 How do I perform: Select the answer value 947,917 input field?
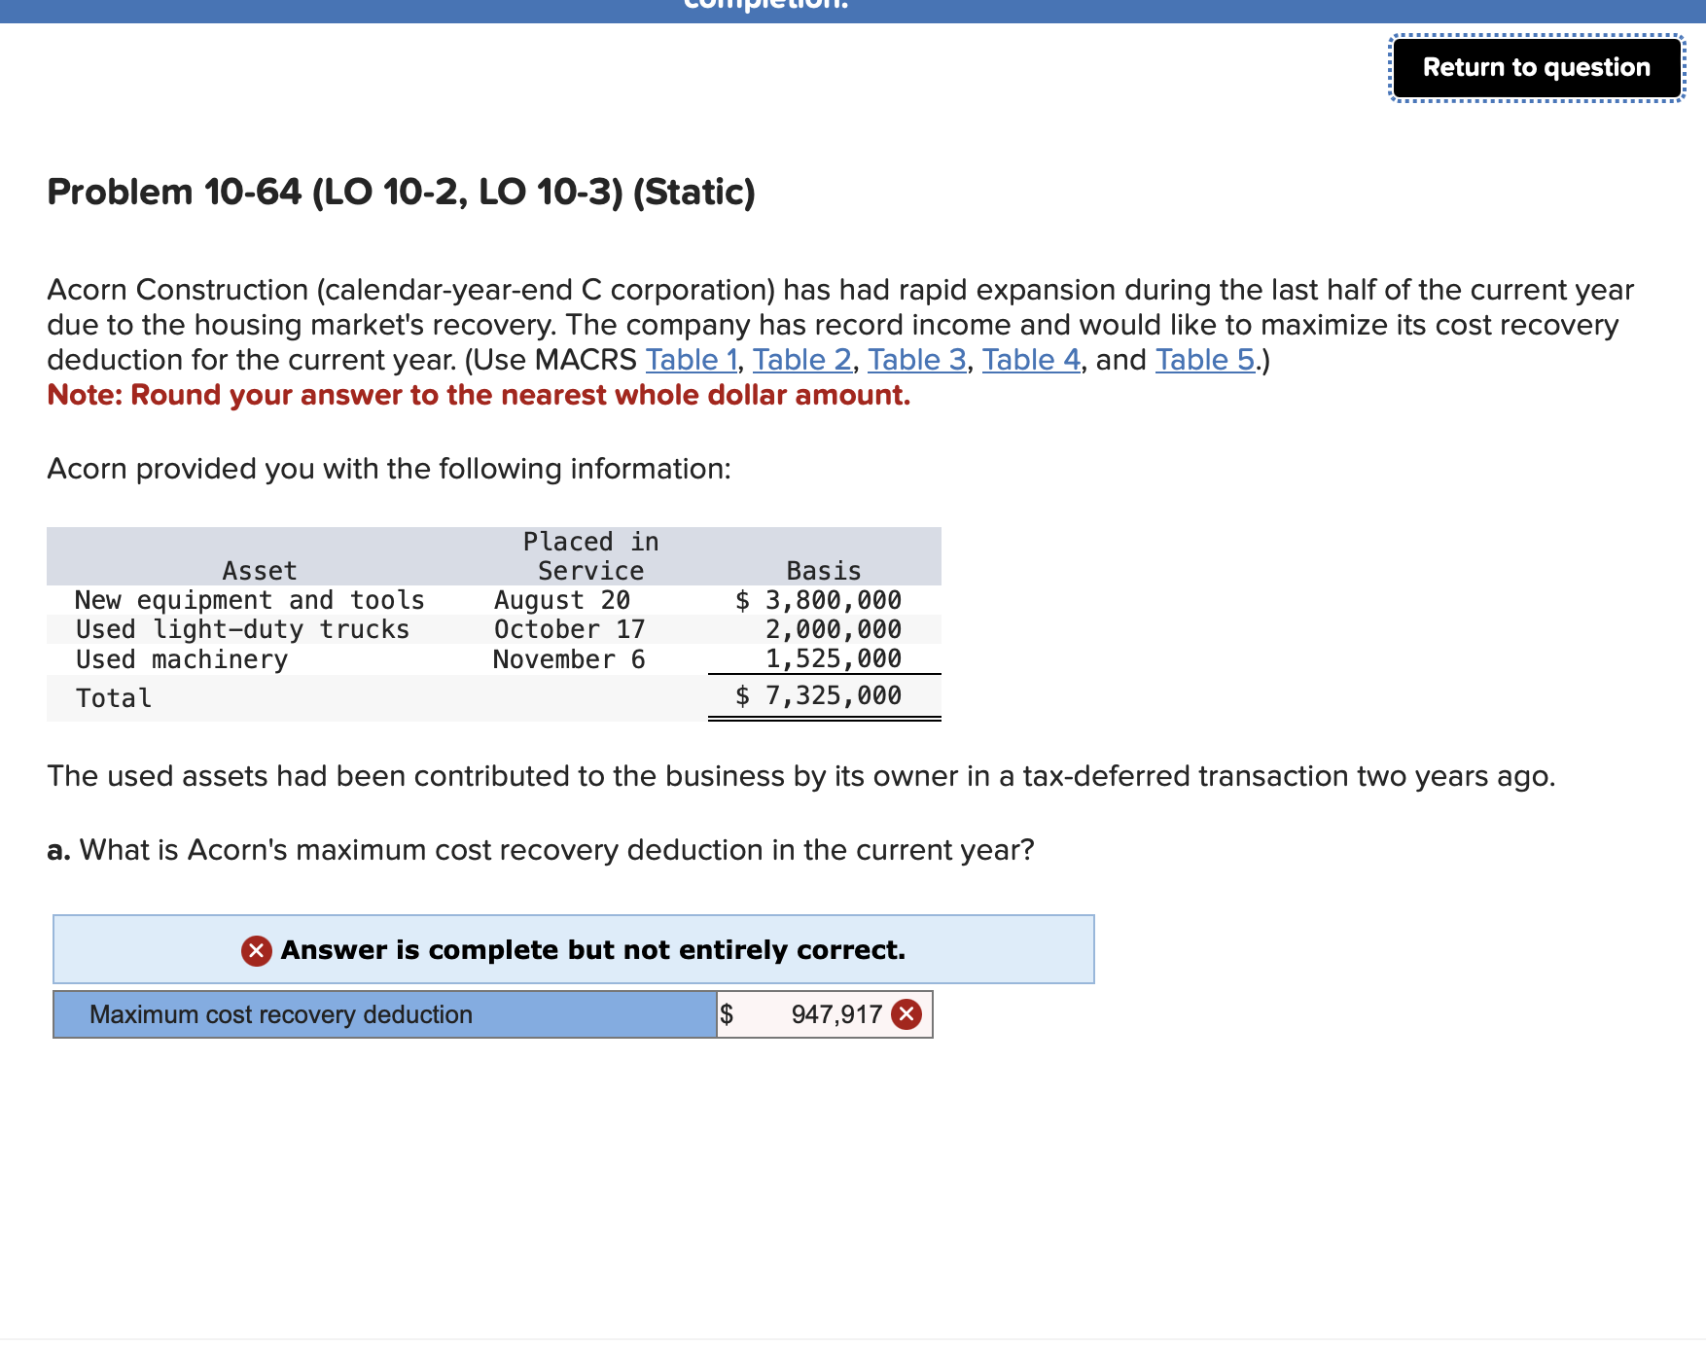(x=836, y=1013)
